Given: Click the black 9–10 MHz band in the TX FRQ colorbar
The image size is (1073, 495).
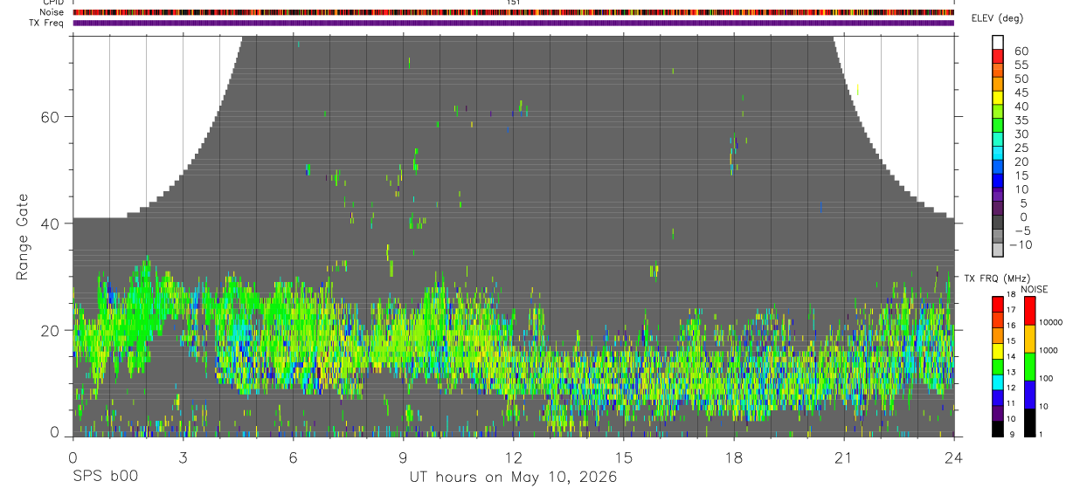Looking at the screenshot, I should click(x=998, y=428).
